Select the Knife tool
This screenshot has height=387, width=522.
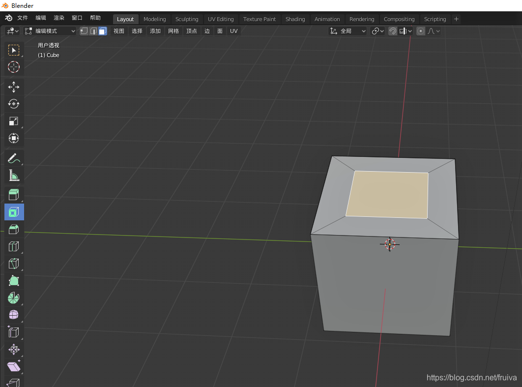tap(14, 264)
